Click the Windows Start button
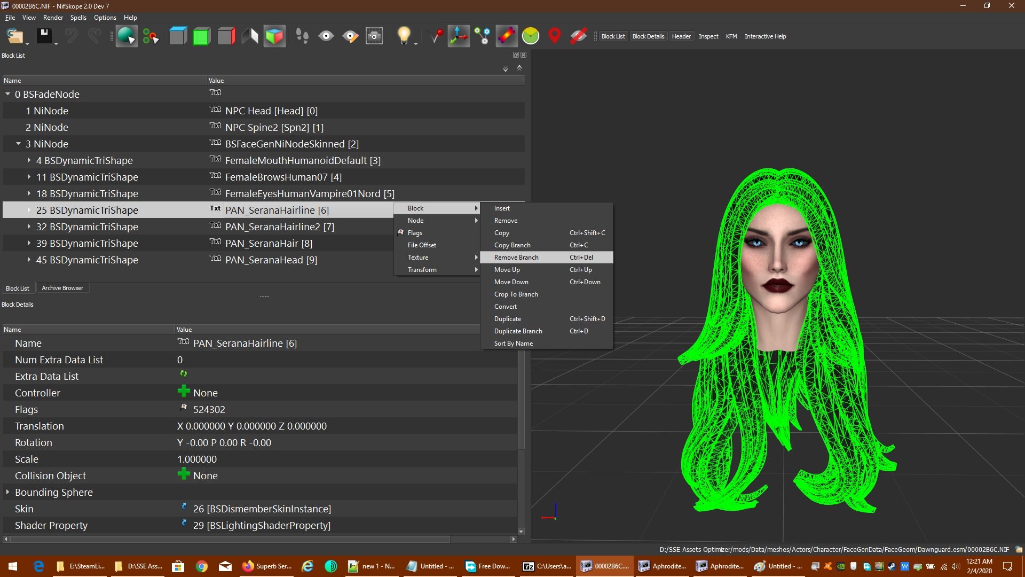The image size is (1025, 577). [13, 566]
